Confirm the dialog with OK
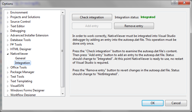The image size is (192, 112). [152, 103]
